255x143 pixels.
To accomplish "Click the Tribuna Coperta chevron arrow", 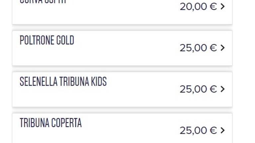I will pos(223,130).
